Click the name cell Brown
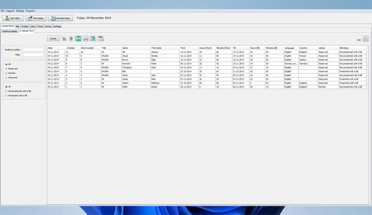 click(136, 60)
